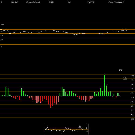This screenshot has height=135, width=135.
Task: Click the -60 label on the MR axis
Action: pyautogui.click(x=132, y=110)
